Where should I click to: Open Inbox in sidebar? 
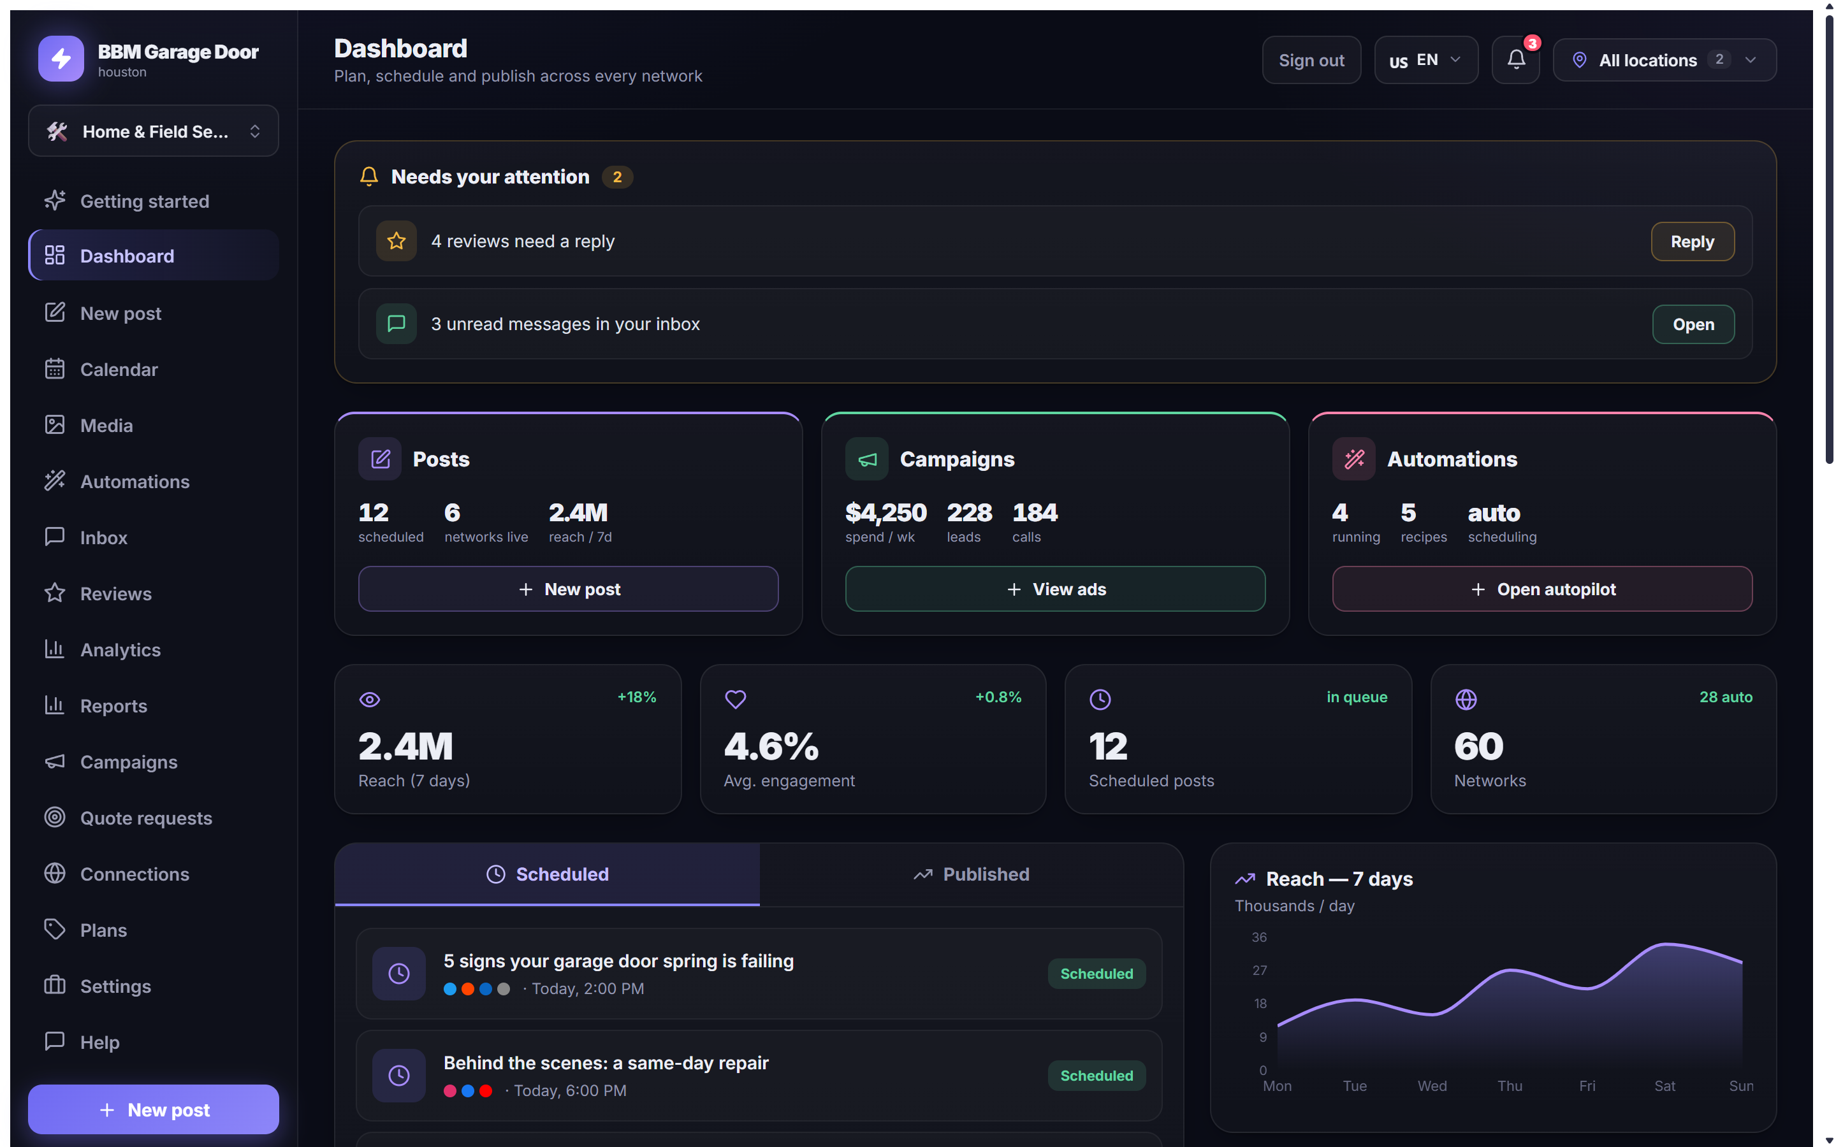153,537
